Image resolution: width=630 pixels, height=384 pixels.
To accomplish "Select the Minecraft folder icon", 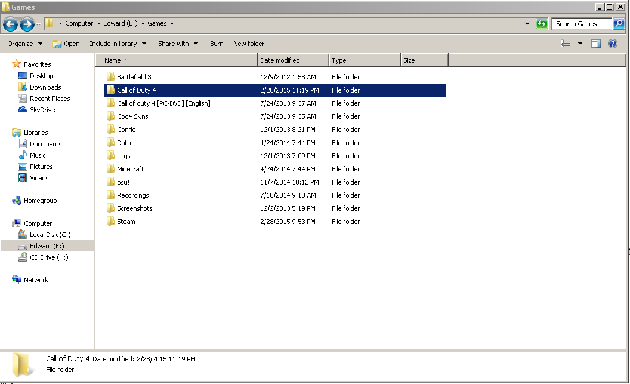I will coord(110,168).
